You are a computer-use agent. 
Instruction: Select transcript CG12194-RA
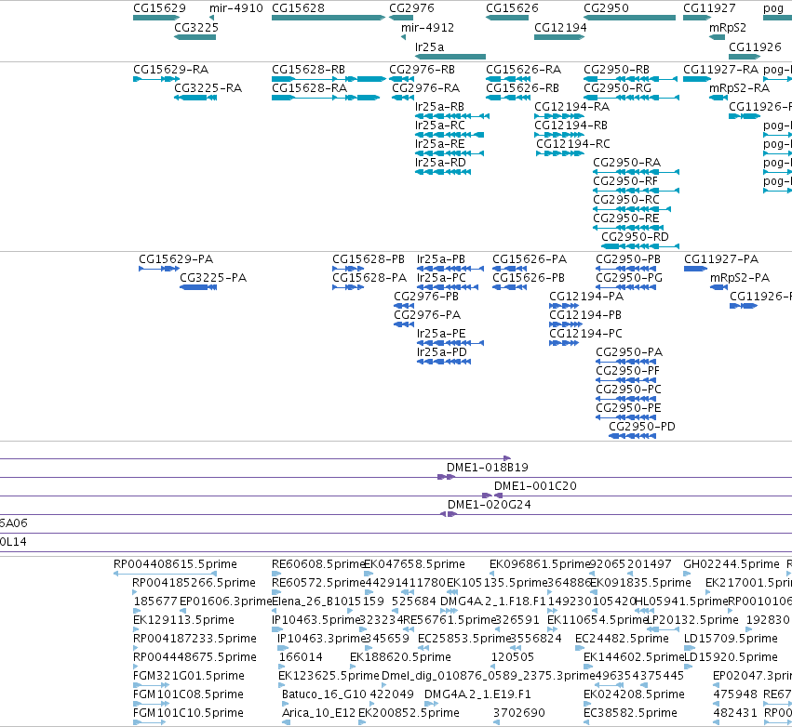[559, 116]
